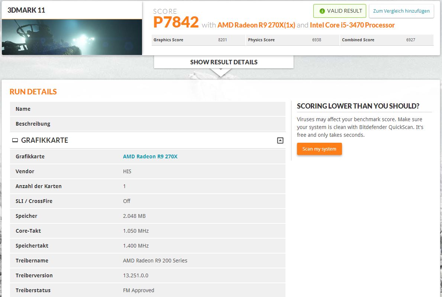The height and width of the screenshot is (297, 442).
Task: Click the info icon in Valid Result
Action: [322, 11]
